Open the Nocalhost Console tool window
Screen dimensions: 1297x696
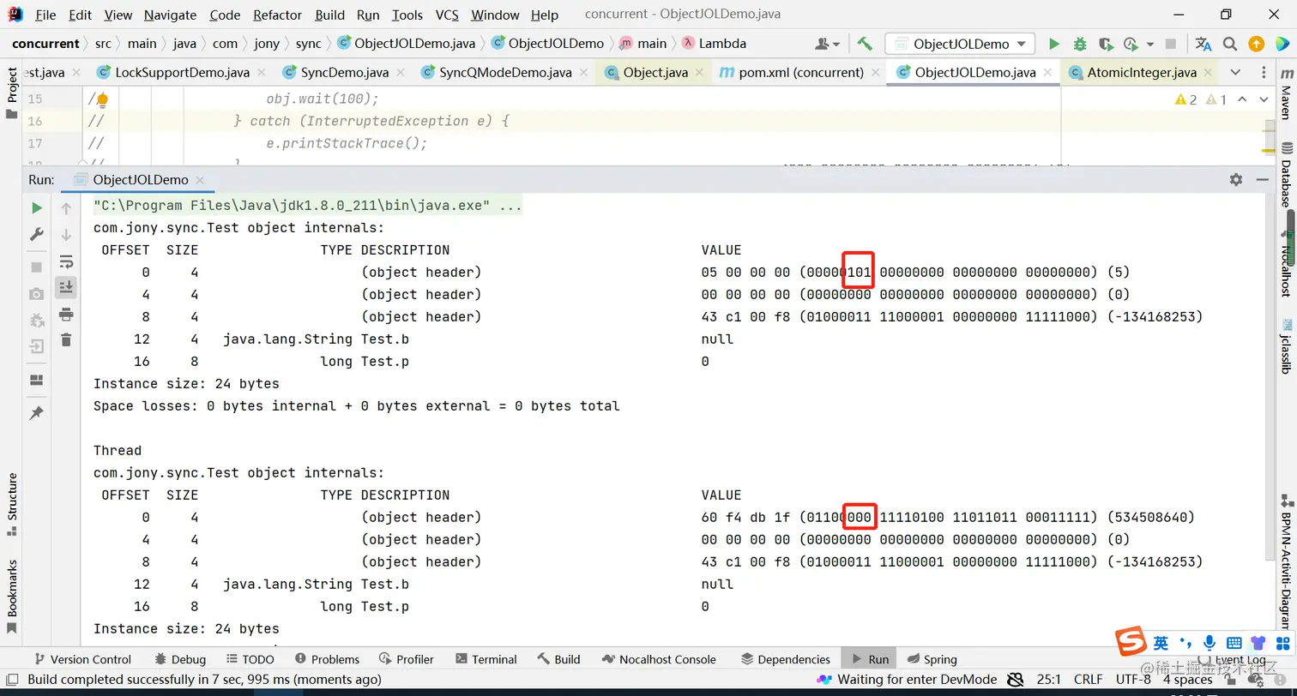pyautogui.click(x=659, y=659)
